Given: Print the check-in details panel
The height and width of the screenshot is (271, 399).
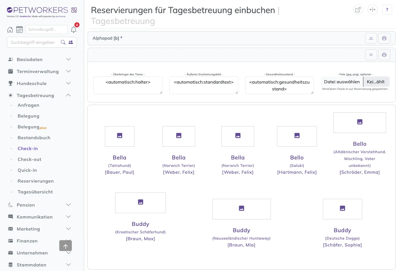Looking at the screenshot, I should [x=384, y=55].
